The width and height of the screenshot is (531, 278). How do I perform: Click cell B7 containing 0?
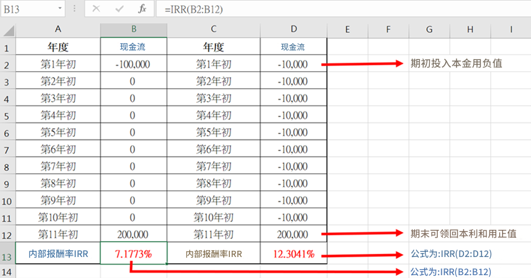point(134,149)
